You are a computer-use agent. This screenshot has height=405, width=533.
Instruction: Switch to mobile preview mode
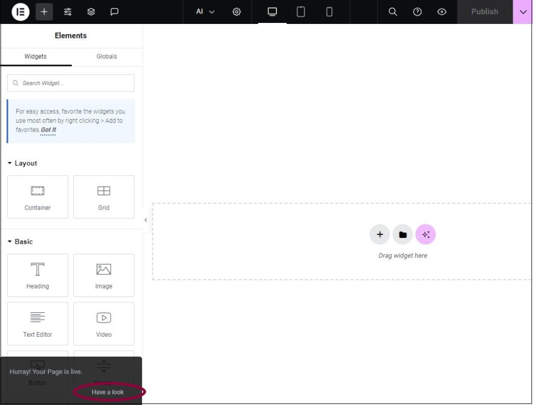329,11
